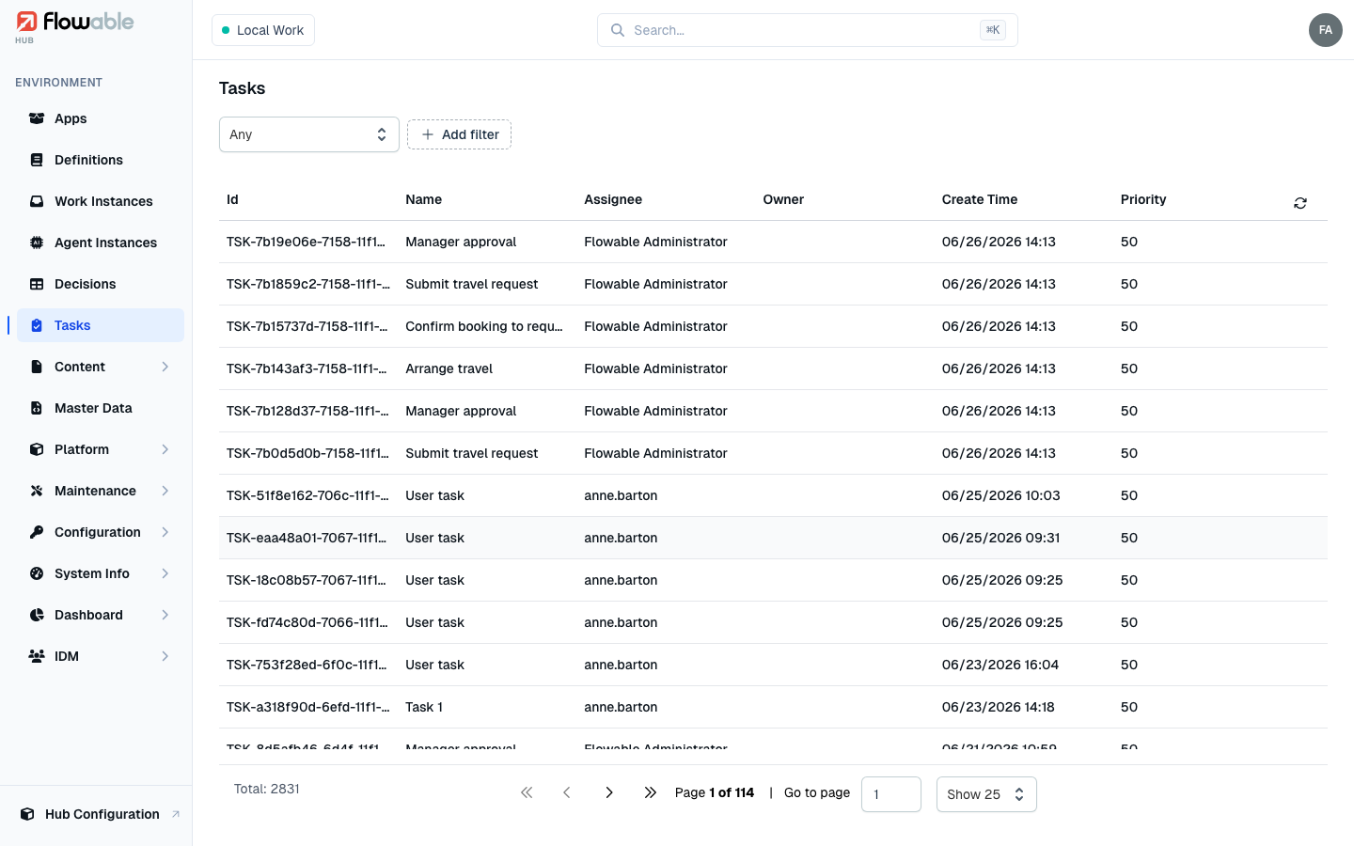The width and height of the screenshot is (1354, 846).
Task: Click the Configuration key icon
Action: [x=37, y=532]
